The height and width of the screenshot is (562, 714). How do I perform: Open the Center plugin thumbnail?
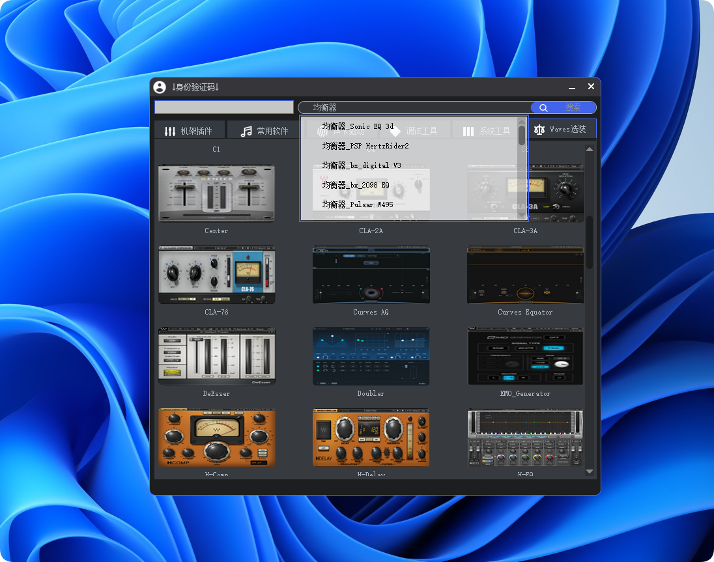[216, 193]
